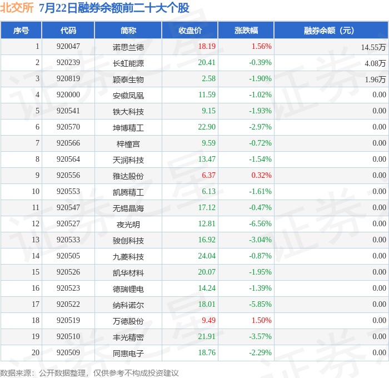Open stock name 诺思兰德

point(128,47)
